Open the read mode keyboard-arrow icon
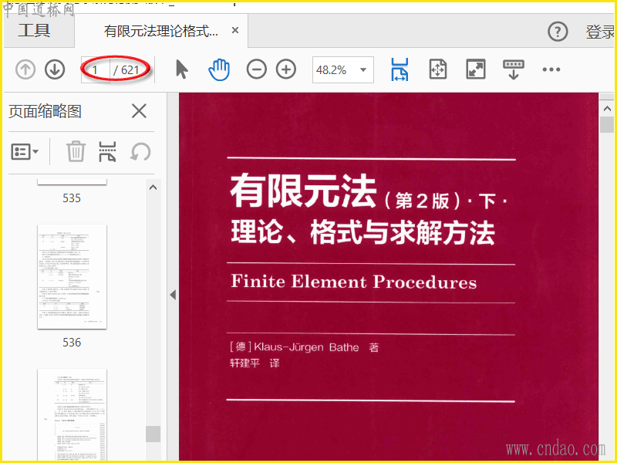Screen dimensions: 617x463 click(514, 69)
